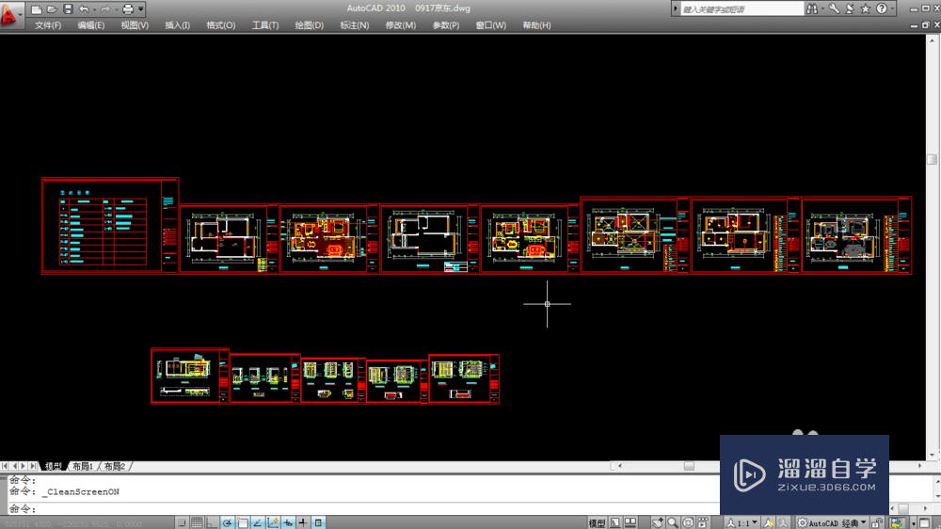Toggle Object snap tracking in status bar
The height and width of the screenshot is (529, 941).
pyautogui.click(x=258, y=522)
